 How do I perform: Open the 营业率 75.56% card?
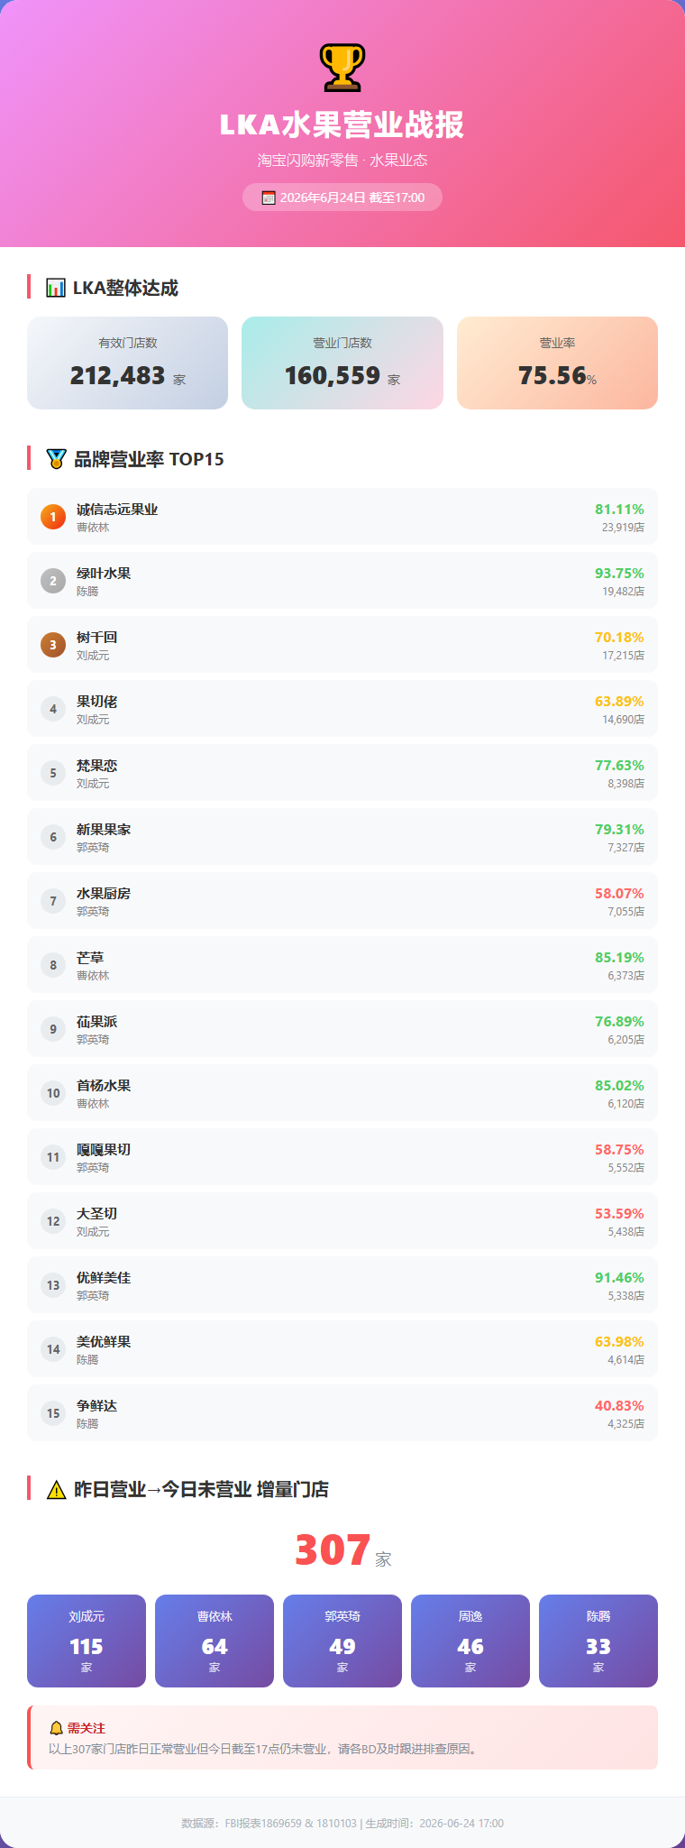point(557,363)
